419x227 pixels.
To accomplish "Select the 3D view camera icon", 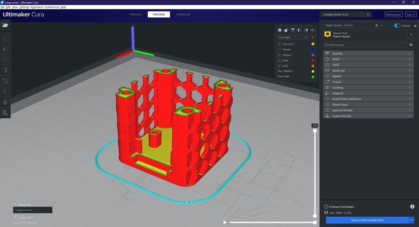I will 280,30.
